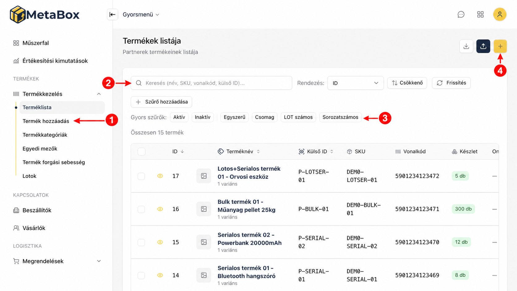517x291 pixels.
Task: Open product Serialos termék 01 - Bluetooth hangszóró
Action: point(246,272)
